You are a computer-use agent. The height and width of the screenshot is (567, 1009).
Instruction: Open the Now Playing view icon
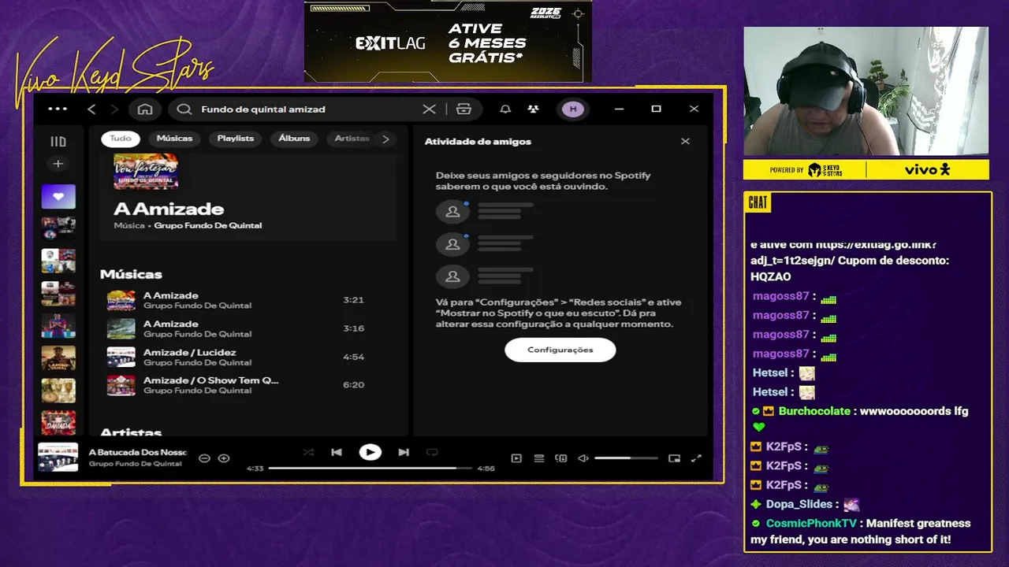pyautogui.click(x=516, y=458)
